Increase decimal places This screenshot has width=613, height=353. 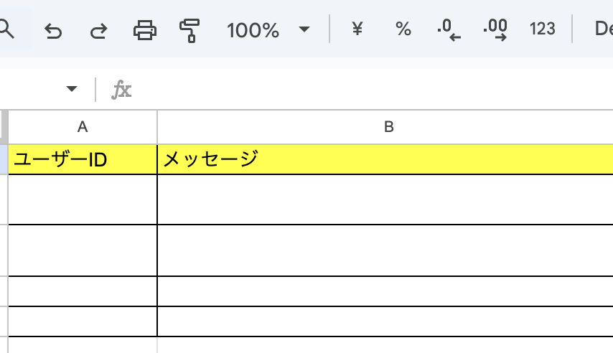[495, 29]
